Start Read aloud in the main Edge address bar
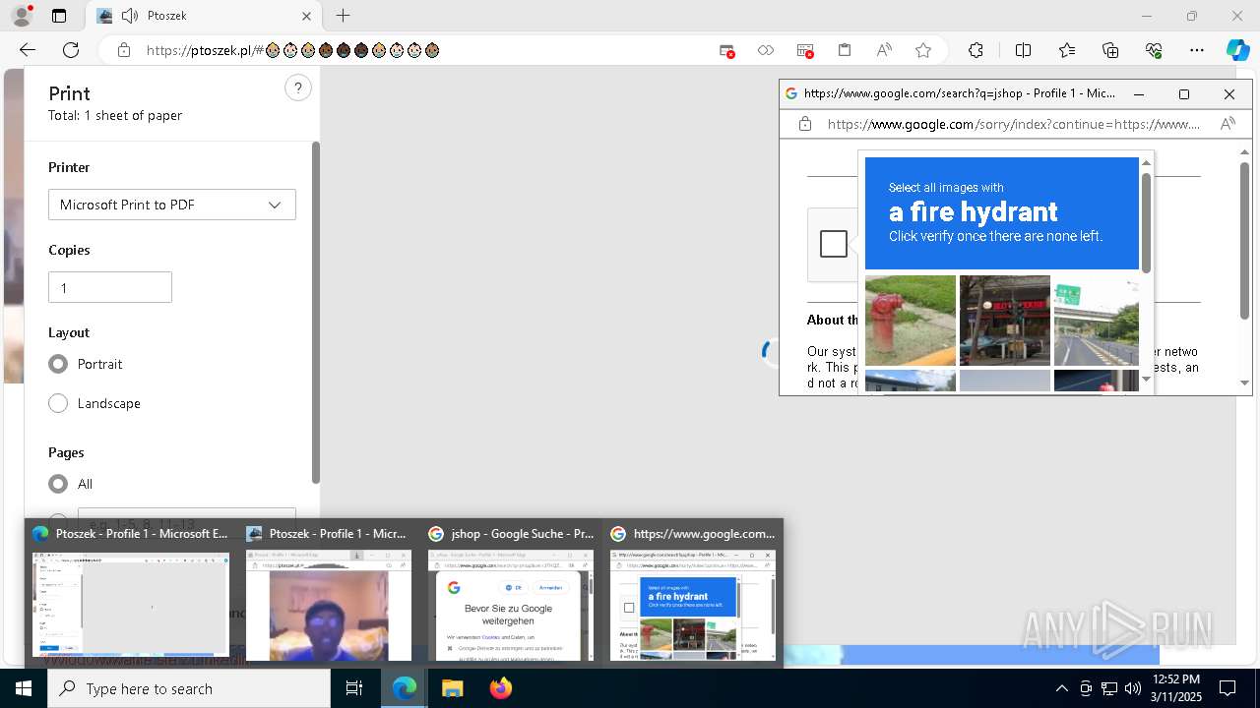 pyautogui.click(x=884, y=50)
